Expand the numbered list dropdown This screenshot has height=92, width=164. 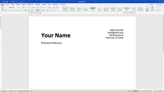[x=42, y=8]
